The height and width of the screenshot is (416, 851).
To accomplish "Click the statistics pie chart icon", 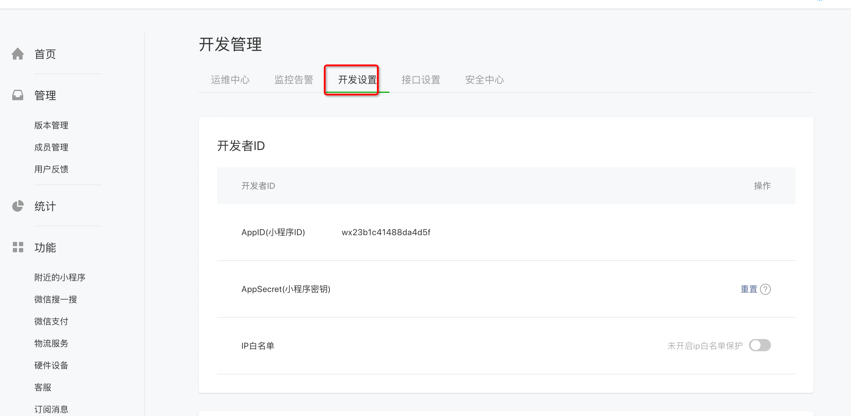I will pyautogui.click(x=18, y=206).
